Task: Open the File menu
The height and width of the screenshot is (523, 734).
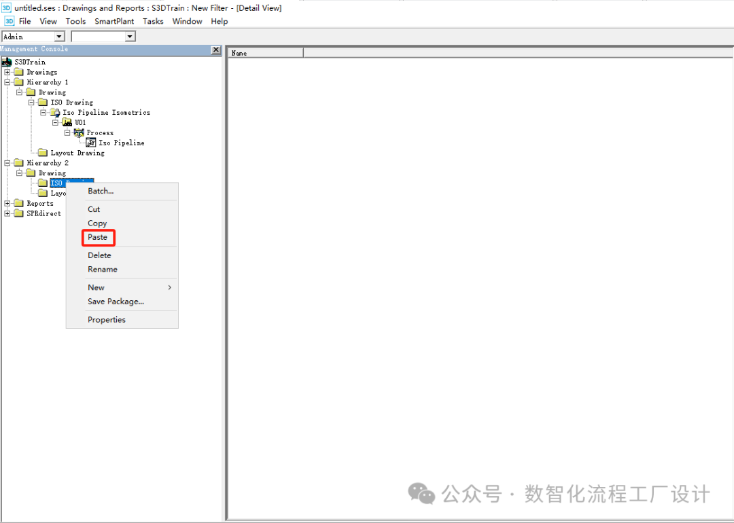Action: click(x=25, y=21)
